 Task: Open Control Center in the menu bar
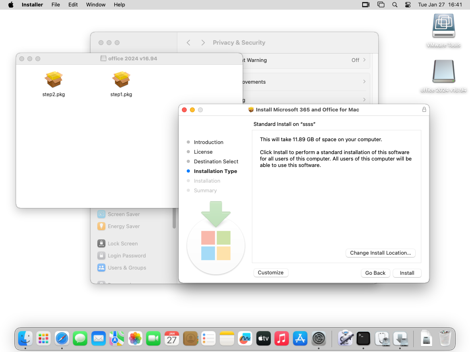pos(408,5)
